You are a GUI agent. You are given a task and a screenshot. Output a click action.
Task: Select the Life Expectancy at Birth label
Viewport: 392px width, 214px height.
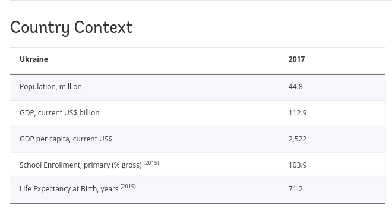(69, 189)
